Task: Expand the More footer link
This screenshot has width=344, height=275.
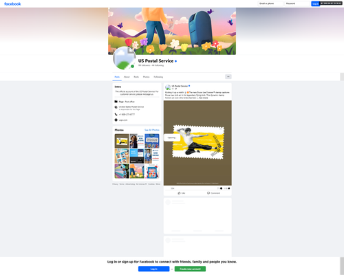Action: pyautogui.click(x=158, y=184)
